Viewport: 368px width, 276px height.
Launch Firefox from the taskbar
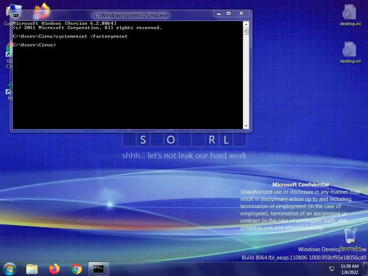click(54, 269)
